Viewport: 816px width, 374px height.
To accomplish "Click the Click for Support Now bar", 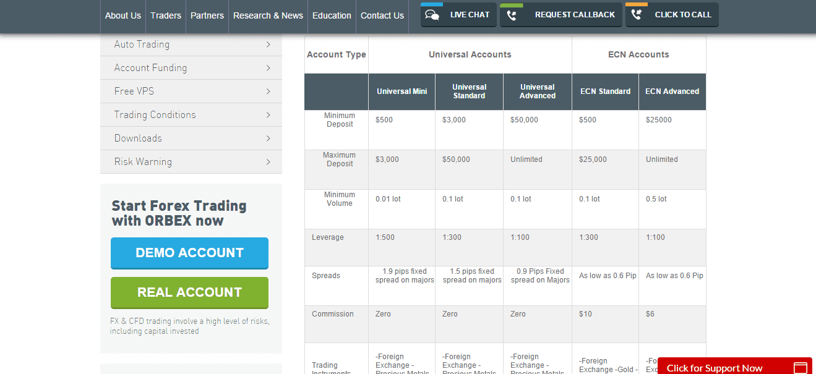I will 735,366.
